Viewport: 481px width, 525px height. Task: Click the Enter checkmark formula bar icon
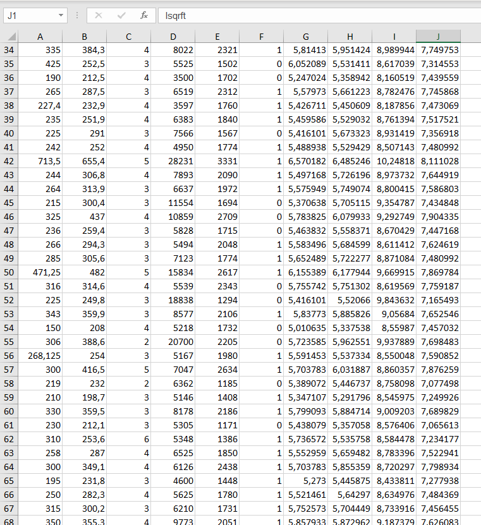[121, 15]
